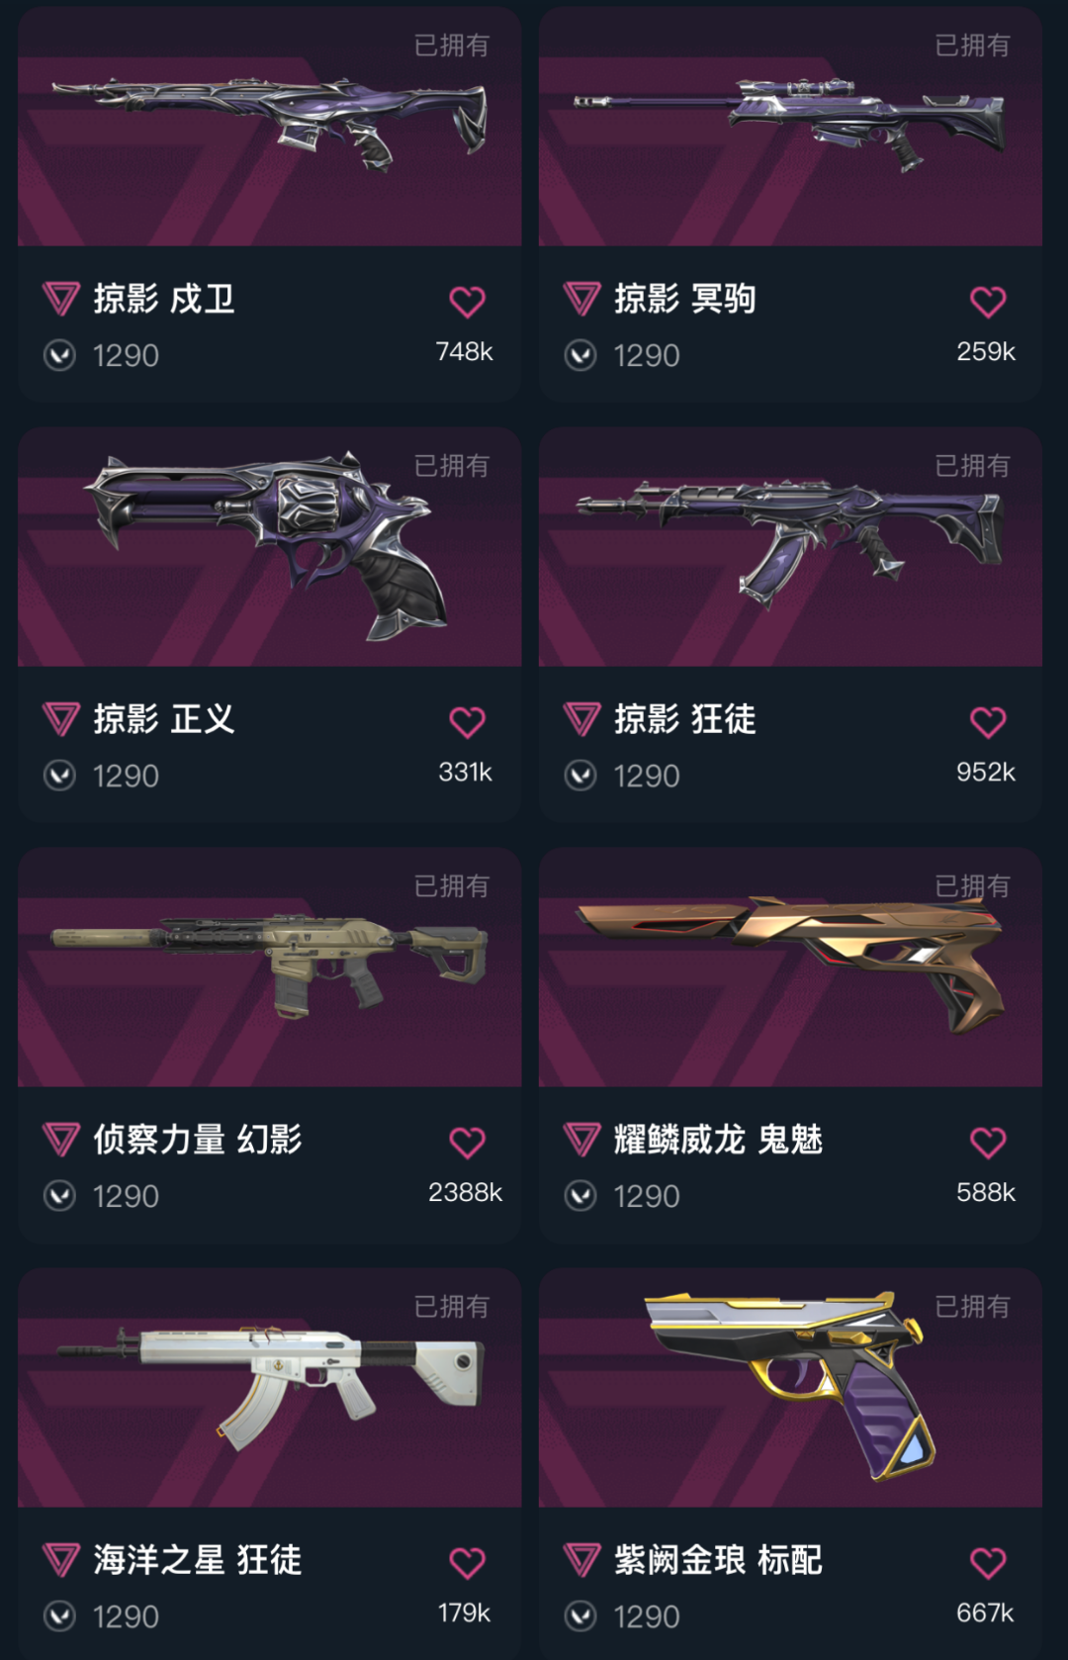Like 耀鳞威龙 鬼魅 using its heart

click(x=988, y=1143)
